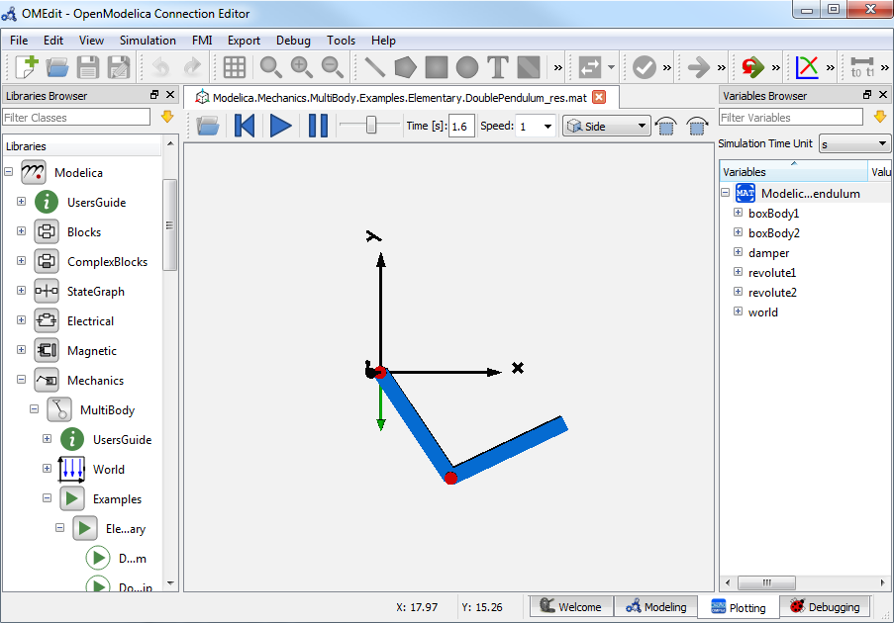Viewport: 894px width, 623px height.
Task: Open the Simulation menu
Action: (148, 41)
